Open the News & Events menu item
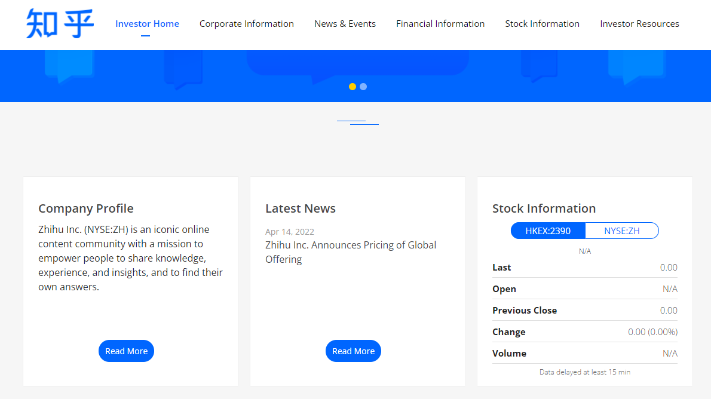 click(345, 24)
